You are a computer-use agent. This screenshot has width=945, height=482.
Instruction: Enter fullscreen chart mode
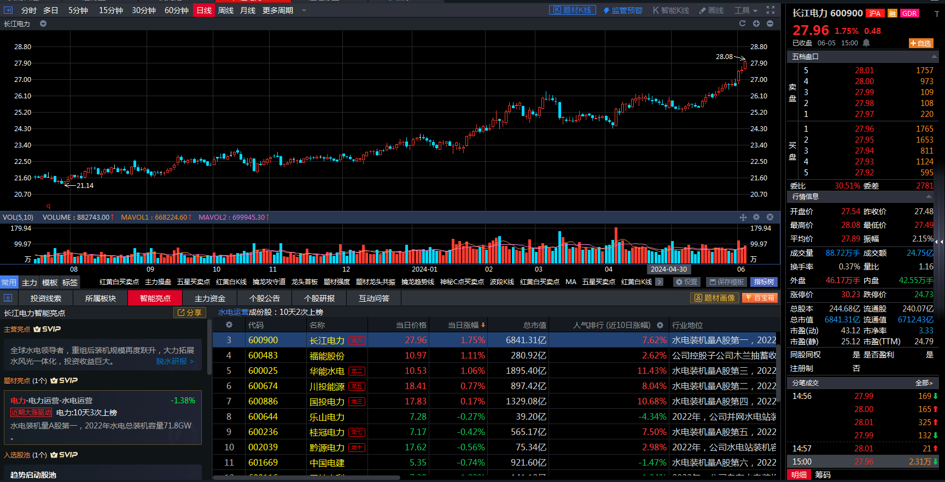771,10
